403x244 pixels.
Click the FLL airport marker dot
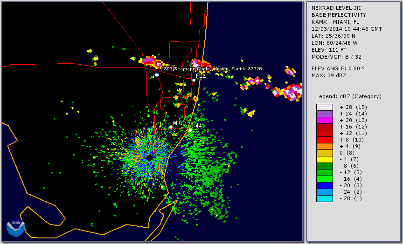click(194, 80)
